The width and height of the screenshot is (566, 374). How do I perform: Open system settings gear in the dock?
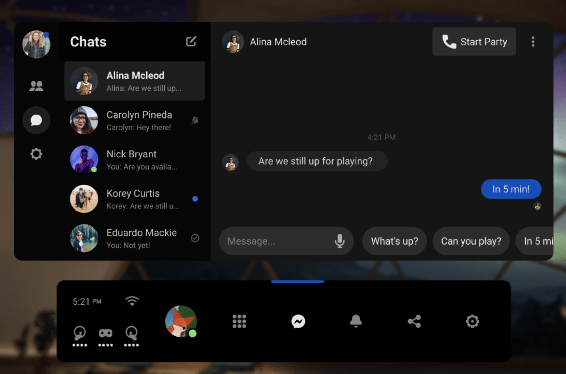472,321
